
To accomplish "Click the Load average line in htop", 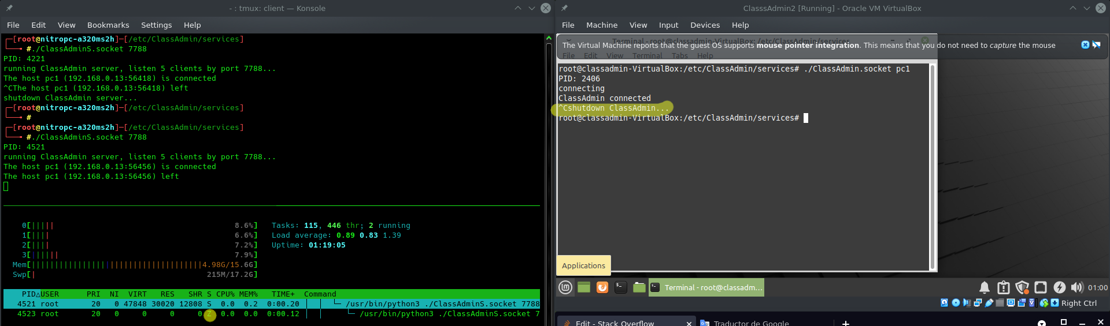I will [x=336, y=235].
